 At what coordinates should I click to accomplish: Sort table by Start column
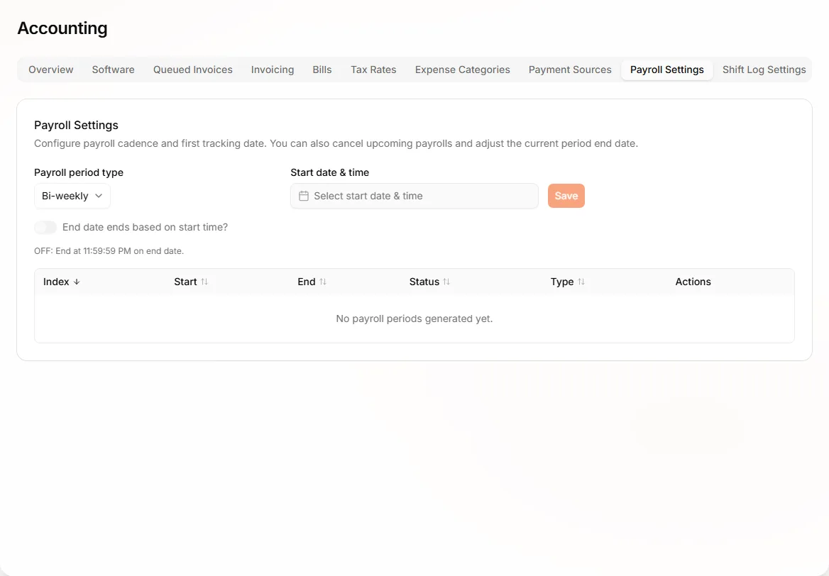point(191,282)
